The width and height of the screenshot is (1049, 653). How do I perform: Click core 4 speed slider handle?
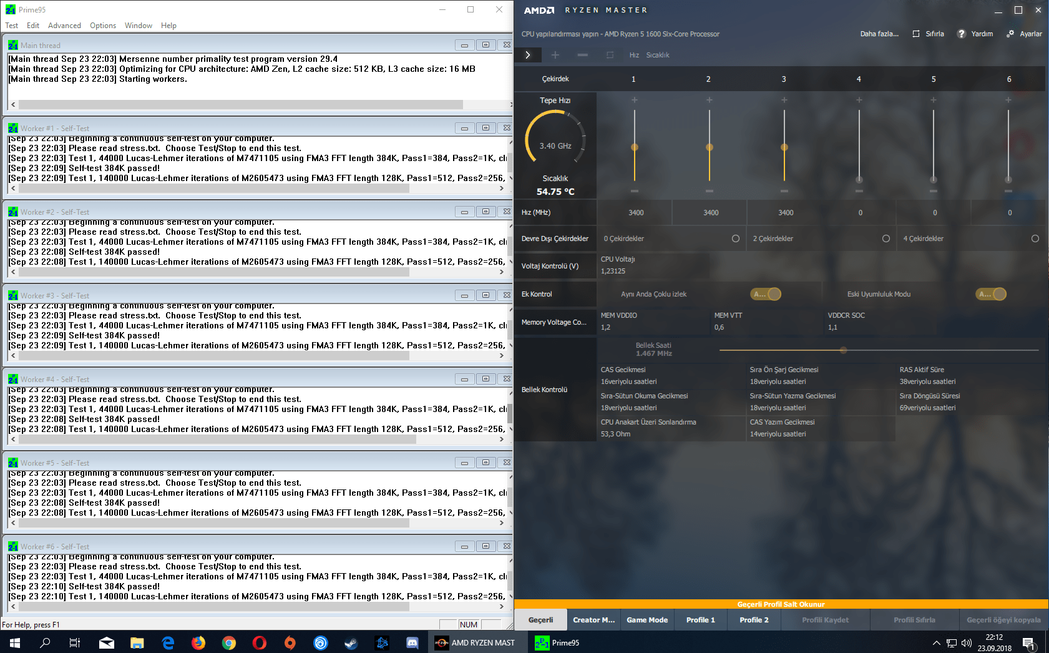click(859, 180)
